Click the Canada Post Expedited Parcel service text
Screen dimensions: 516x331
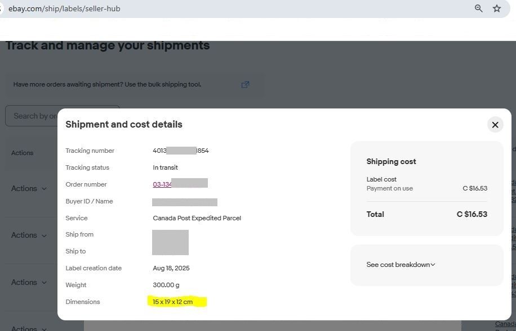197,218
